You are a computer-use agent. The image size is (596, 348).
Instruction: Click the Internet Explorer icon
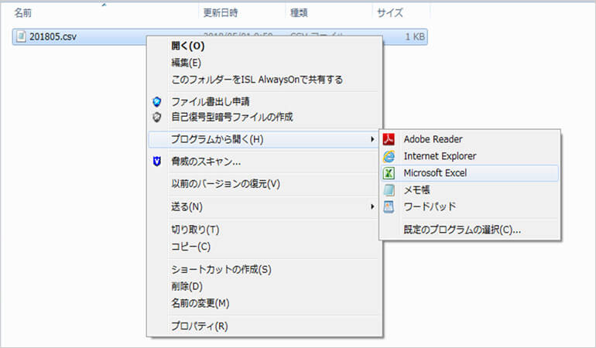coord(389,156)
